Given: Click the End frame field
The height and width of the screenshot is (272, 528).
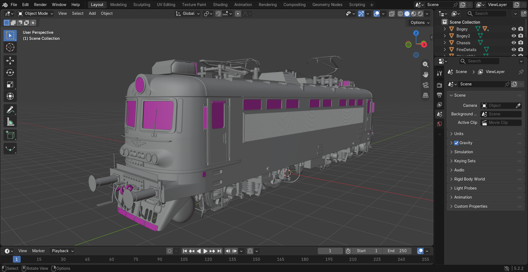Looking at the screenshot, I should click(x=397, y=251).
